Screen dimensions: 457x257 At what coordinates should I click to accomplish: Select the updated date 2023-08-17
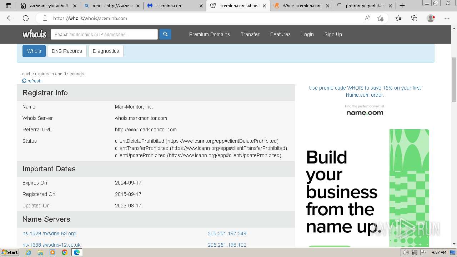click(x=128, y=206)
